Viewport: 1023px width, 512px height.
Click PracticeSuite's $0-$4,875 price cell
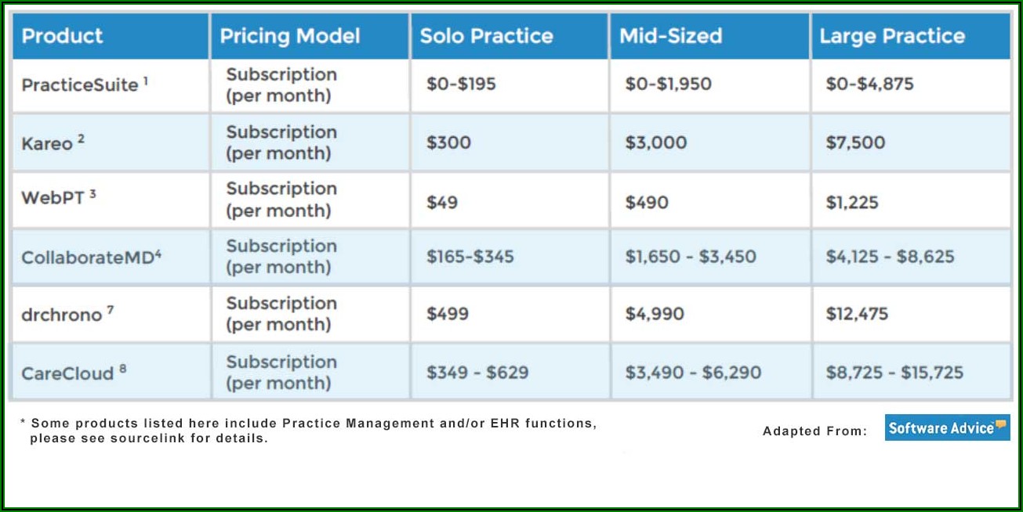tap(869, 84)
